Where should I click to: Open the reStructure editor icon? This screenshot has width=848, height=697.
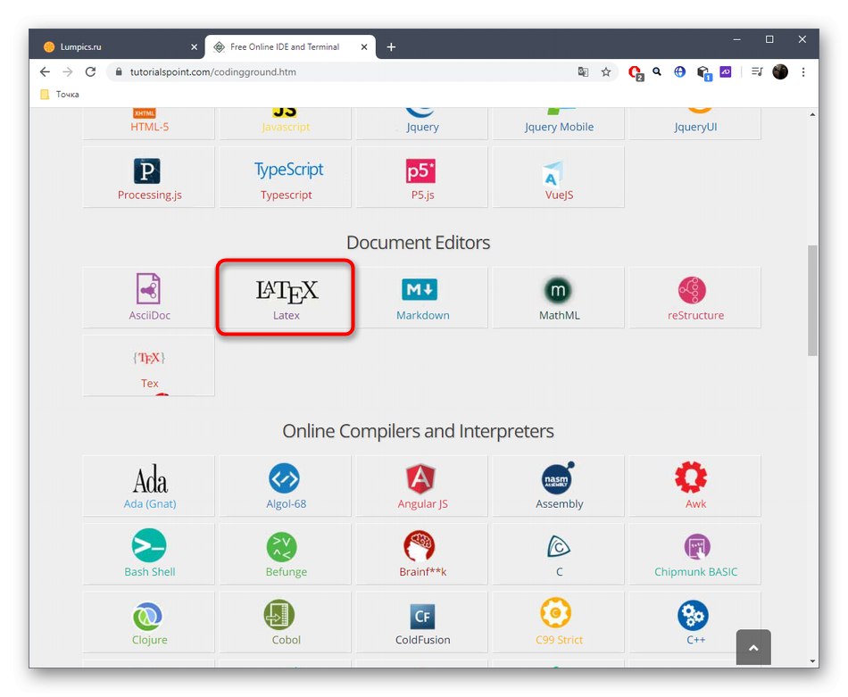point(692,290)
